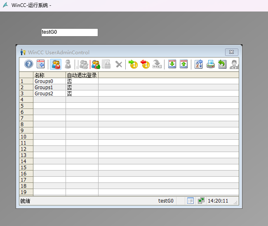Click the export icon with green up arrow
The height and width of the screenshot is (226, 268).
183,64
